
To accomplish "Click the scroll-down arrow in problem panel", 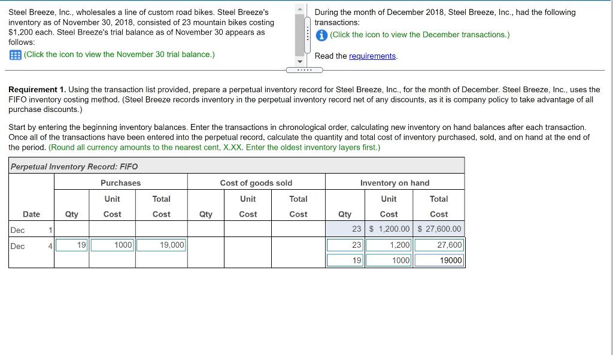I will pos(300,62).
